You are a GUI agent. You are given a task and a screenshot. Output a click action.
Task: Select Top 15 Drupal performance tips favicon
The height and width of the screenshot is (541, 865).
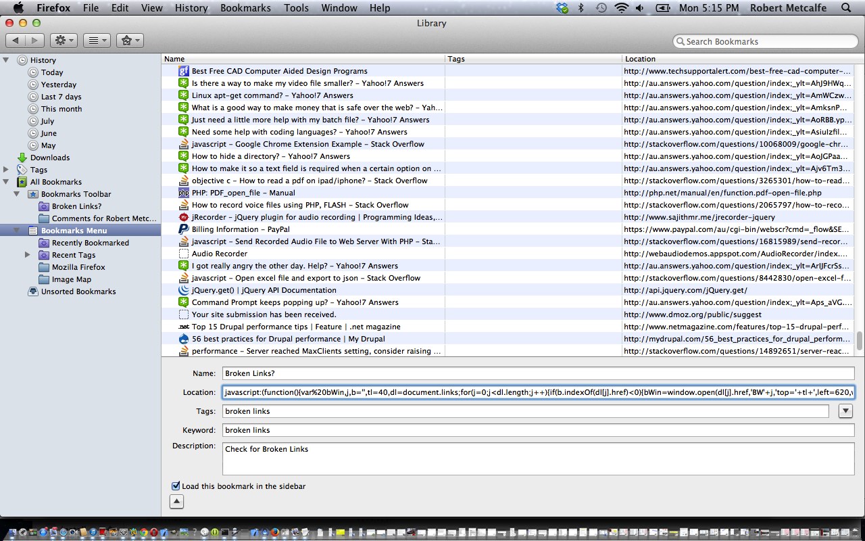point(184,327)
